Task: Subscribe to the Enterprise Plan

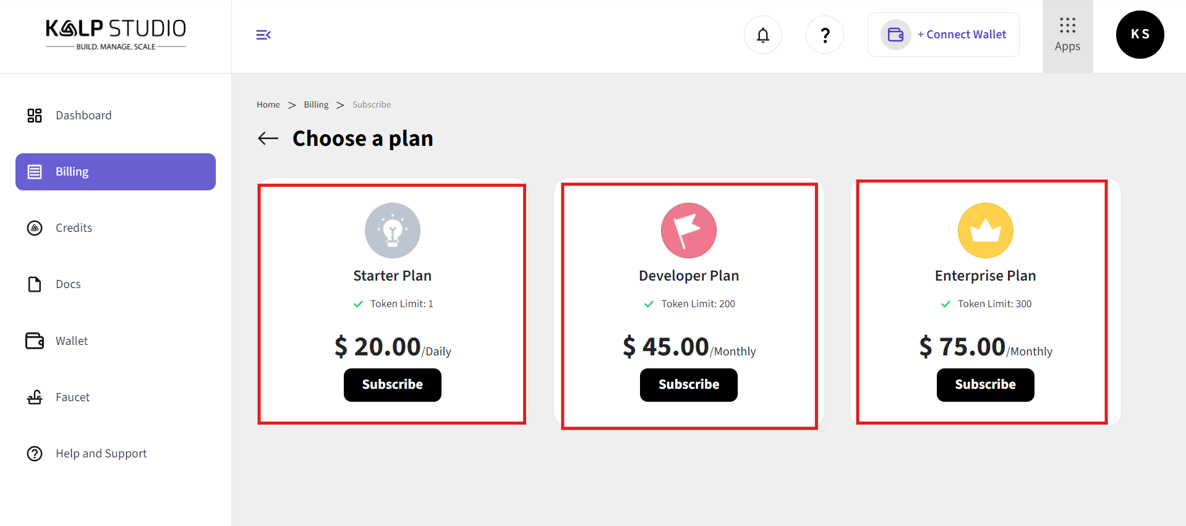Action: tap(985, 384)
